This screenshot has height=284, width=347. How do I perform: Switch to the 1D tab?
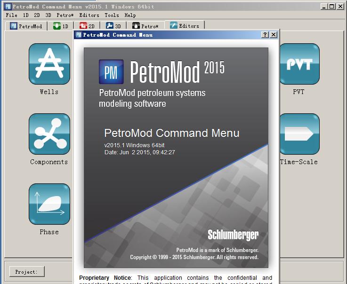(x=61, y=26)
